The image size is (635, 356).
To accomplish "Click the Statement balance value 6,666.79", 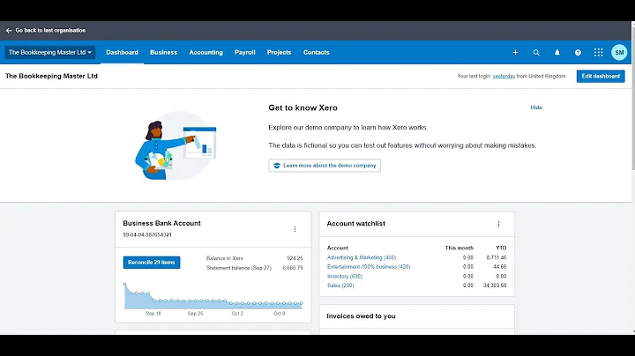I will [293, 268].
